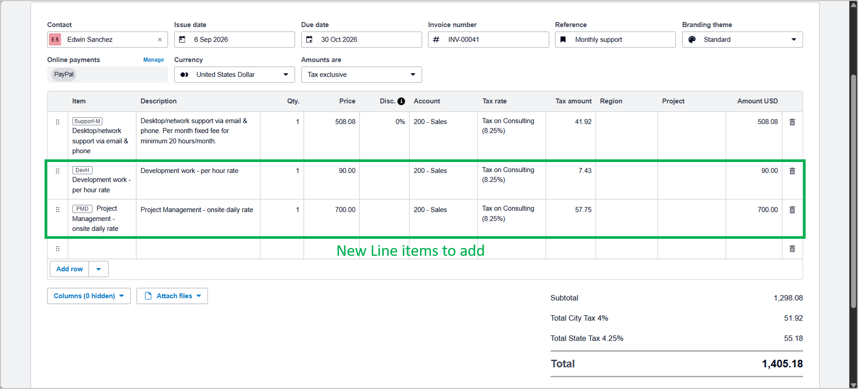Screen dimensions: 858x389
Task: Click the scrollbar up arrow
Action: click(x=853, y=4)
